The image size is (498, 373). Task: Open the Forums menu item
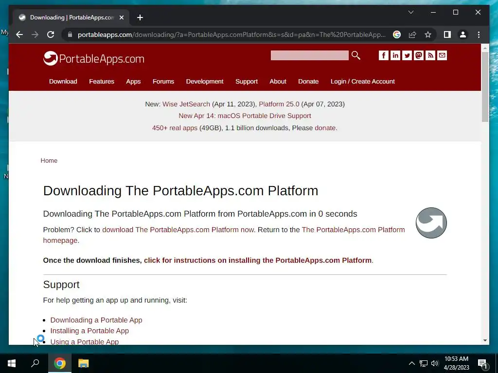pyautogui.click(x=163, y=82)
